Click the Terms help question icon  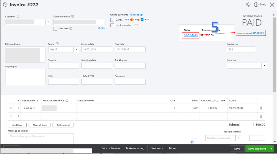click(57, 44)
